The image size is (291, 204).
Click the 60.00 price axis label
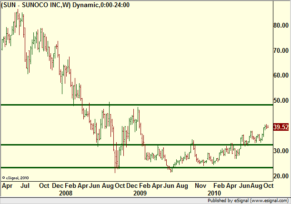click(281, 76)
